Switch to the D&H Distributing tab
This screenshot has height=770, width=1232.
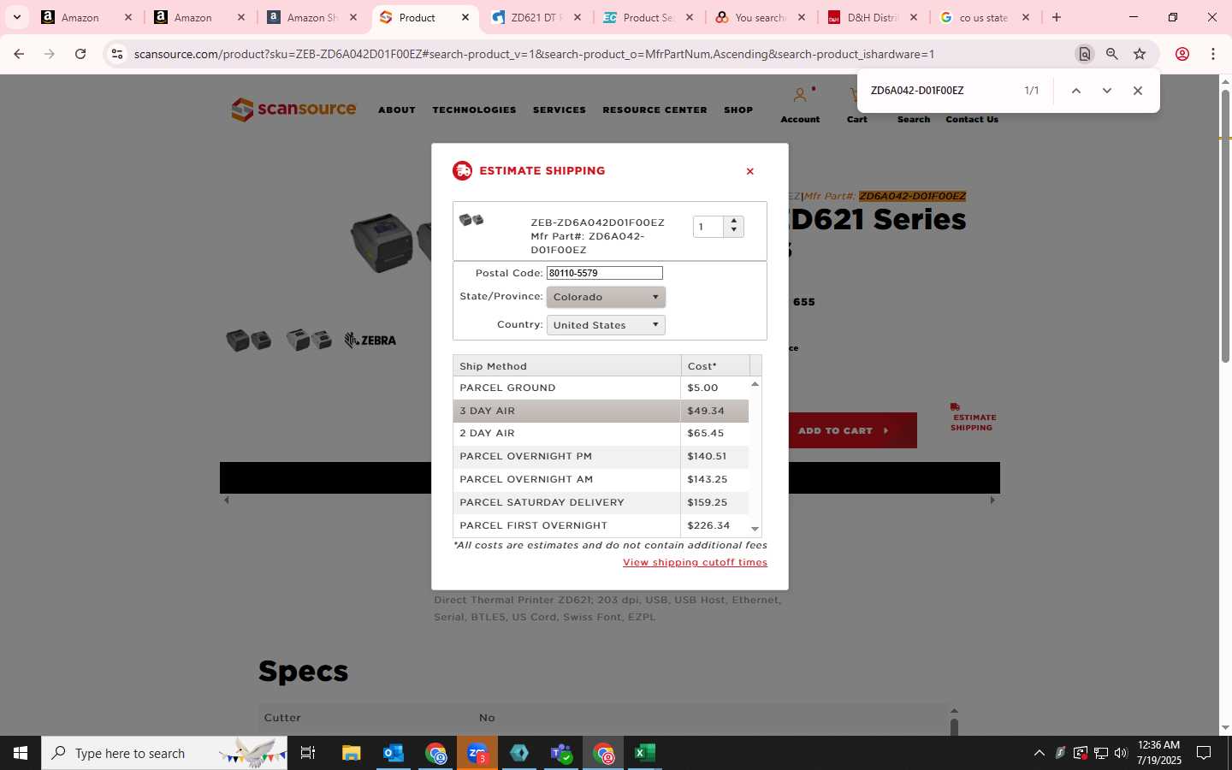pyautogui.click(x=873, y=17)
